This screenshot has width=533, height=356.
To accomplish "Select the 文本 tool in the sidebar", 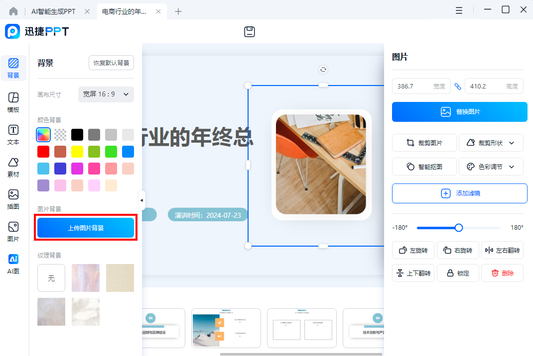I will pos(13,132).
